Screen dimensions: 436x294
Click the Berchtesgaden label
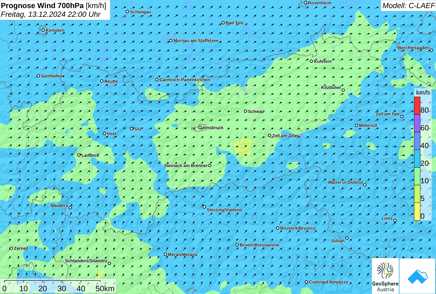414,48
